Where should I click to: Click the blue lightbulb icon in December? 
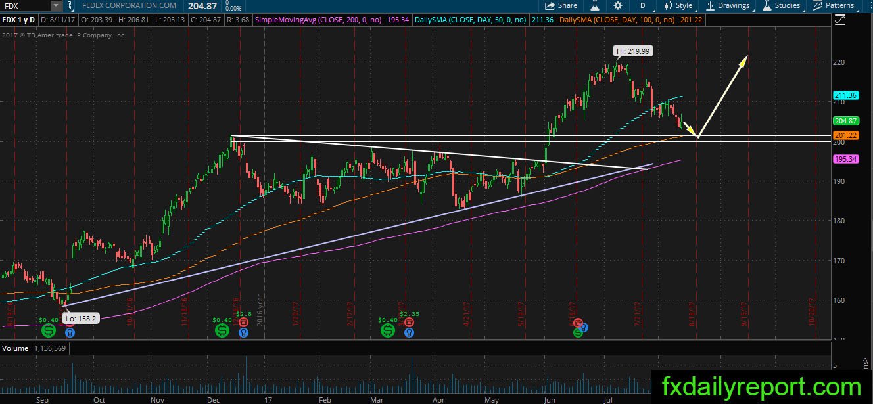click(243, 332)
